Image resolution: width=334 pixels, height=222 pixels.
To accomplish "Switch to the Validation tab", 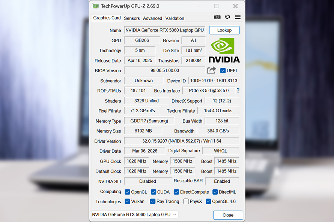I will [175, 18].
